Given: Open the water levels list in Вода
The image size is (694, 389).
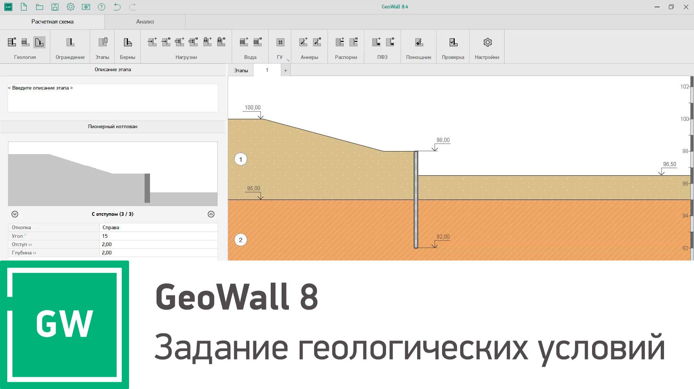Looking at the screenshot, I should 258,42.
